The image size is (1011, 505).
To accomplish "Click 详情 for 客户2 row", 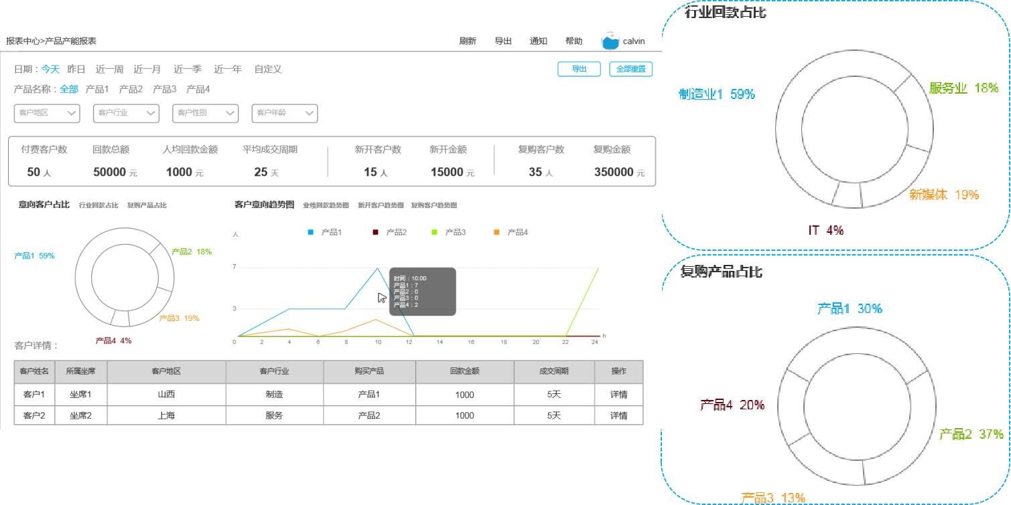I will [x=619, y=415].
